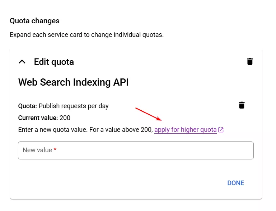Open the apply for higher quota link
Viewport: 276px width, 211px height.
185,130
